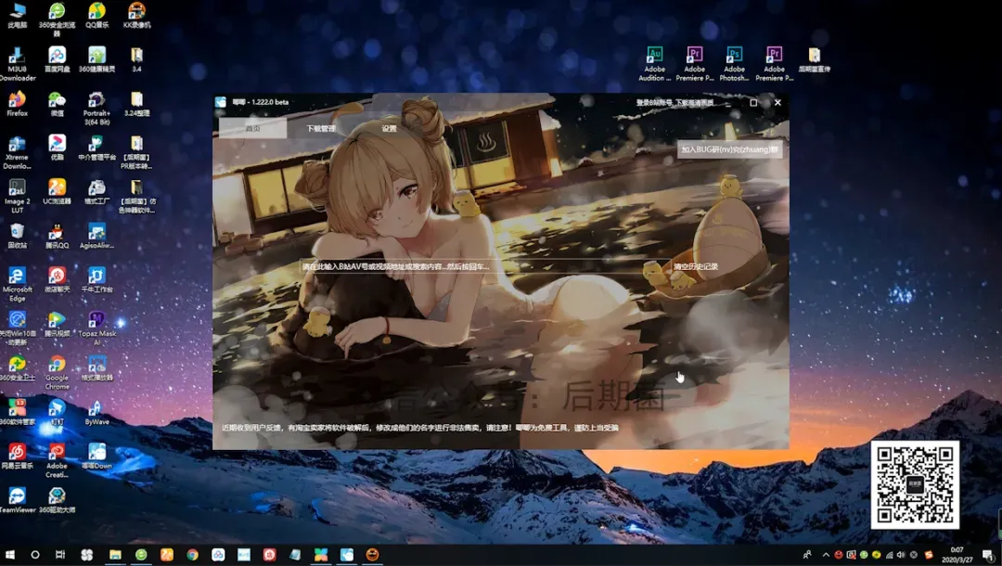Select the 360驱动大师 desktop icon
1002x566 pixels.
57,501
